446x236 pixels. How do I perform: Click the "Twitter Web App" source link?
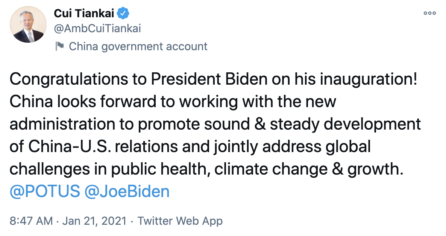[x=180, y=221]
